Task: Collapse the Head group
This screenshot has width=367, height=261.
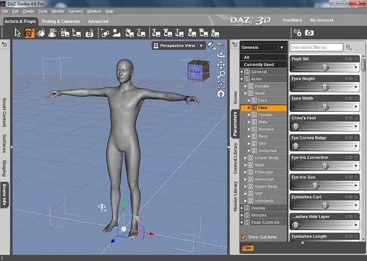Action: pyautogui.click(x=245, y=94)
